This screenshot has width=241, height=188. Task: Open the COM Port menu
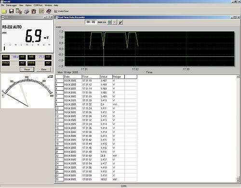pos(38,5)
